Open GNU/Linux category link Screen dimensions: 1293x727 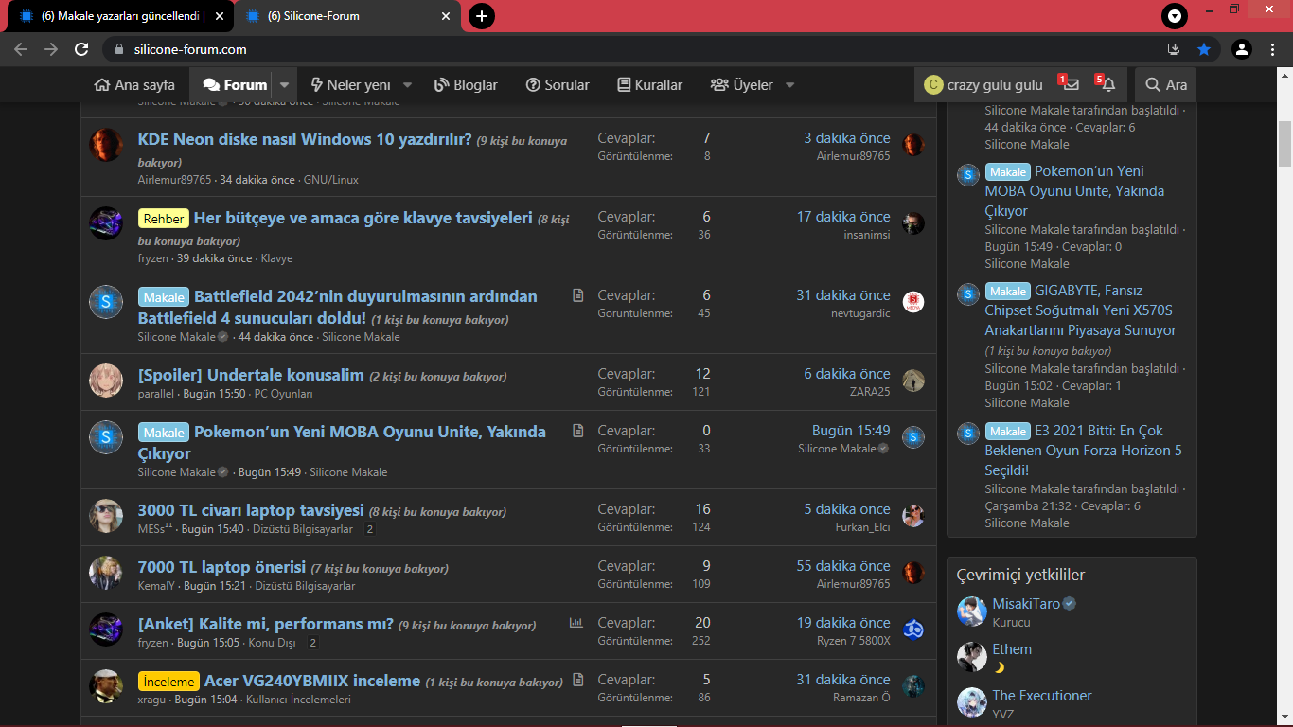[330, 180]
